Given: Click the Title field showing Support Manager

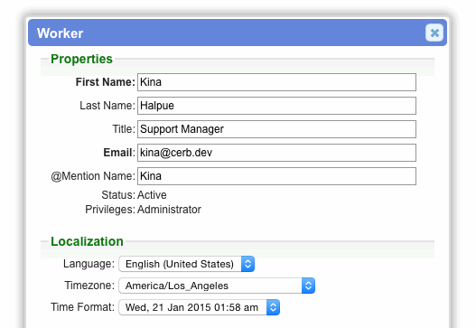Looking at the screenshot, I should point(276,129).
